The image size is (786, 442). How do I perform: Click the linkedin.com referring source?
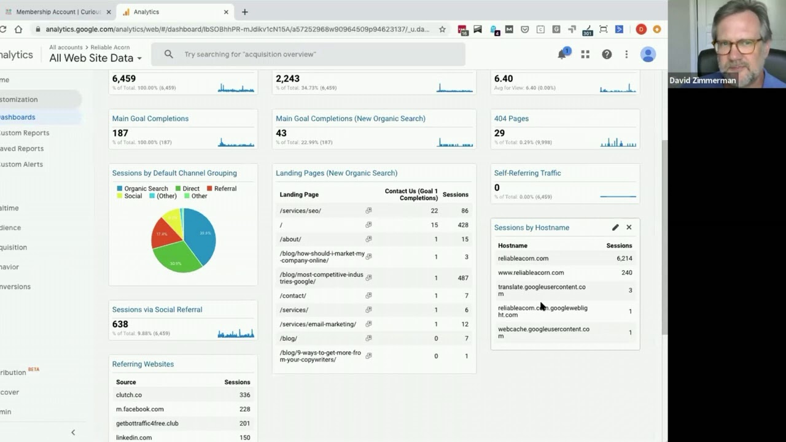coord(134,438)
